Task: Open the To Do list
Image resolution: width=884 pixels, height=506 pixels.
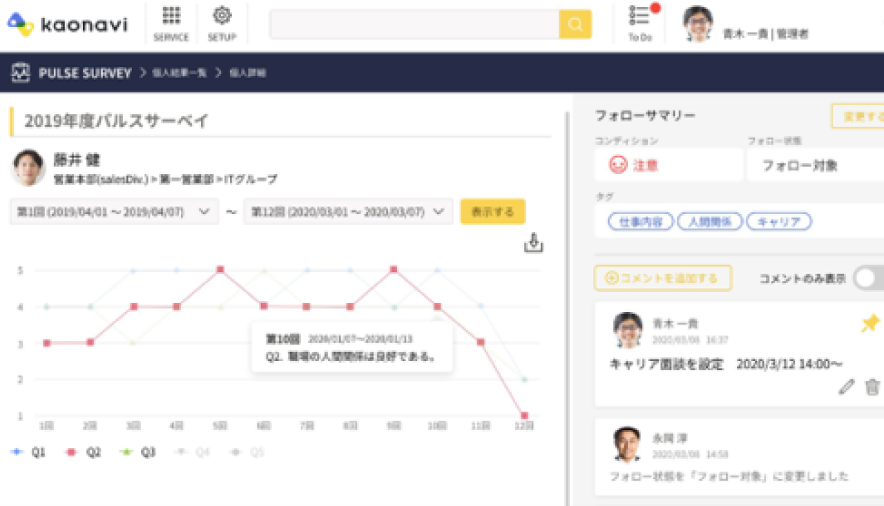Action: click(641, 24)
